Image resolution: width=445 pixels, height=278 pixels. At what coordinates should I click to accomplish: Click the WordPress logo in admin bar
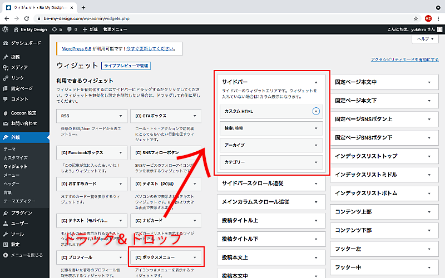pos(6,29)
